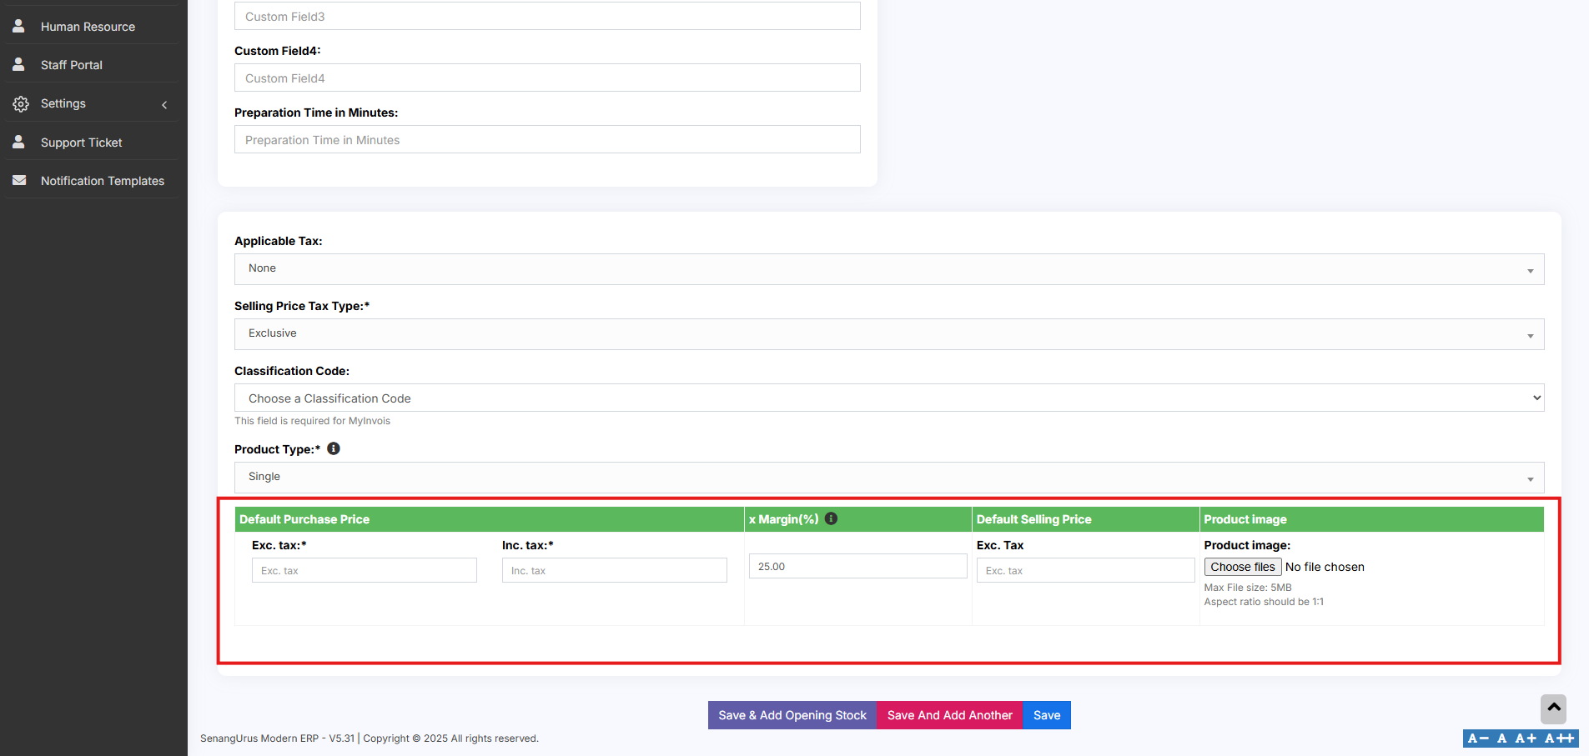This screenshot has width=1589, height=756.
Task: Open the Classification Code dropdown
Action: 888,398
